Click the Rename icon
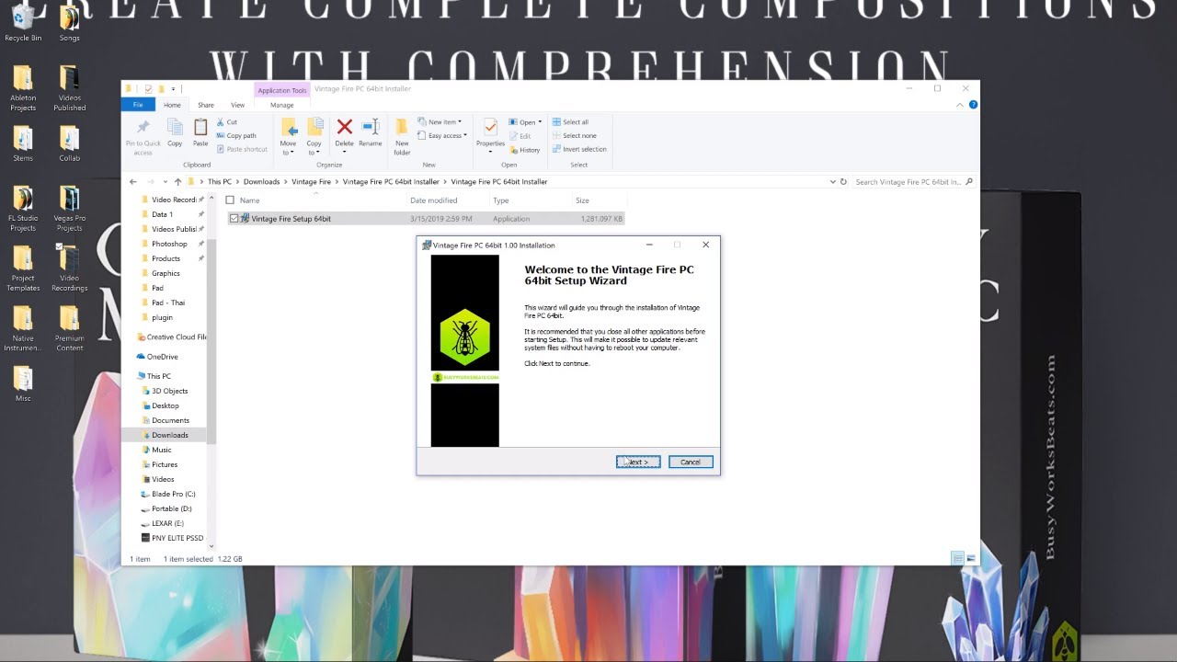Image resolution: width=1177 pixels, height=662 pixels. 371,128
